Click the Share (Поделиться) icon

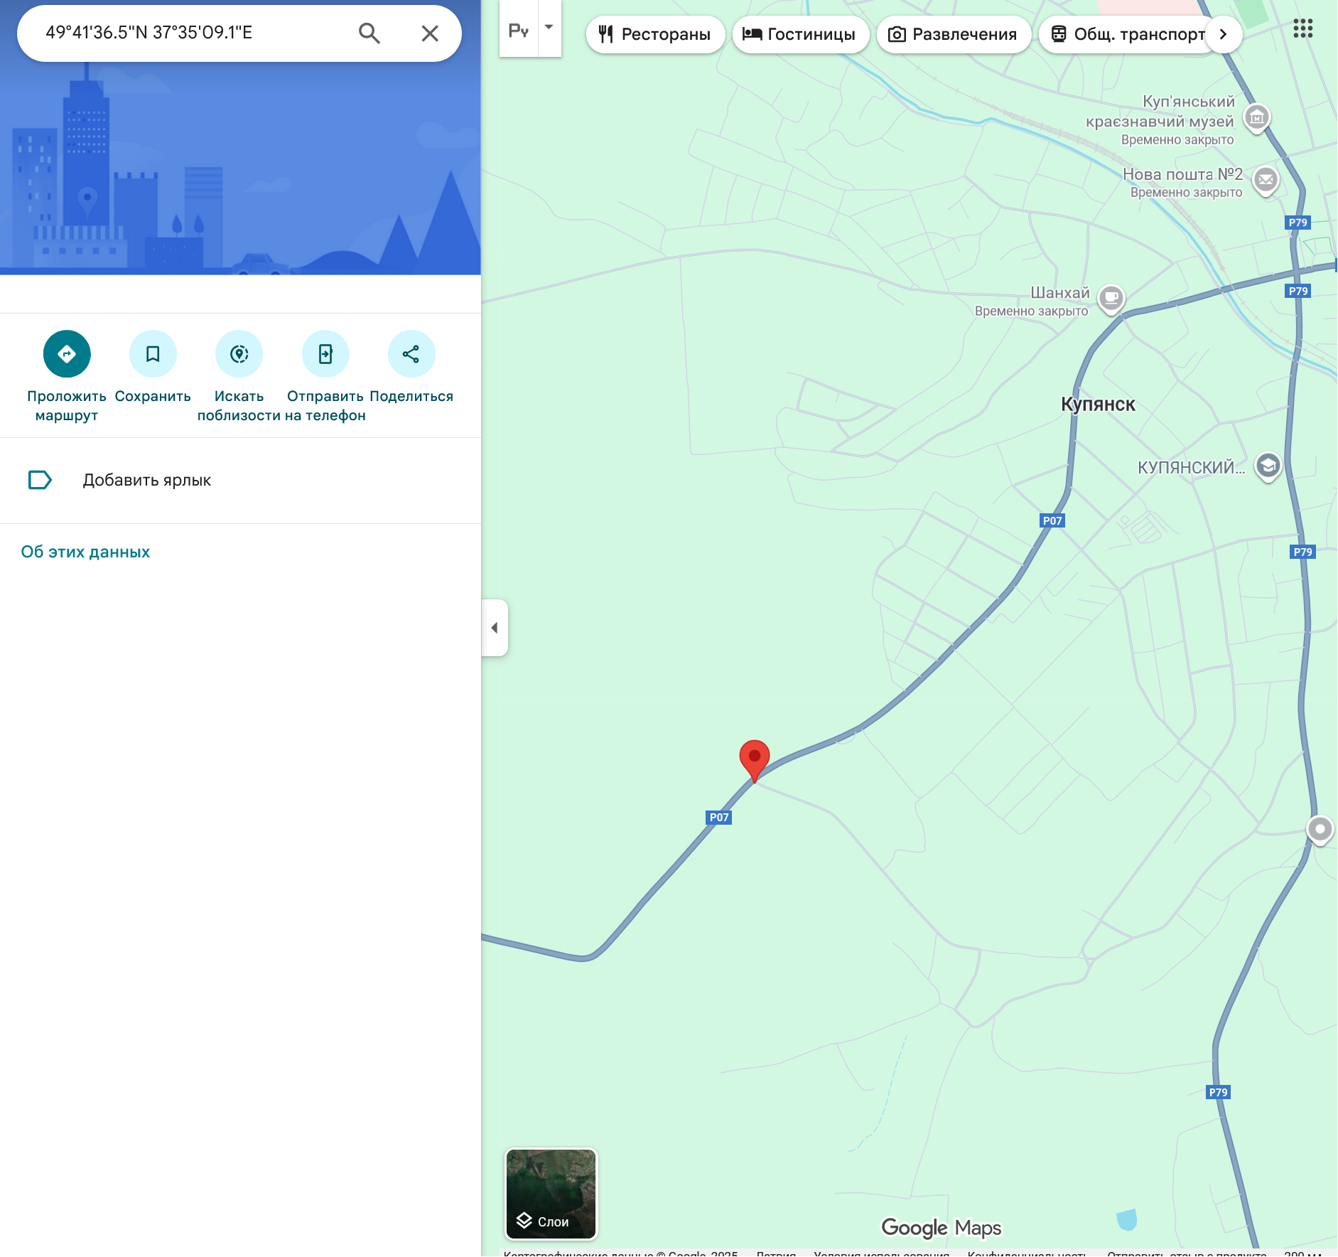(x=411, y=354)
